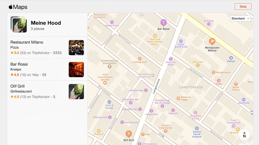Click the Apple Maps logo
This screenshot has width=259, height=145.
click(x=18, y=7)
